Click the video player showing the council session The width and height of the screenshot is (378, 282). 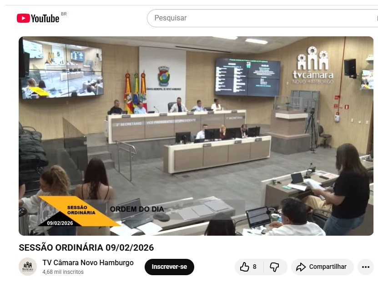tap(196, 136)
